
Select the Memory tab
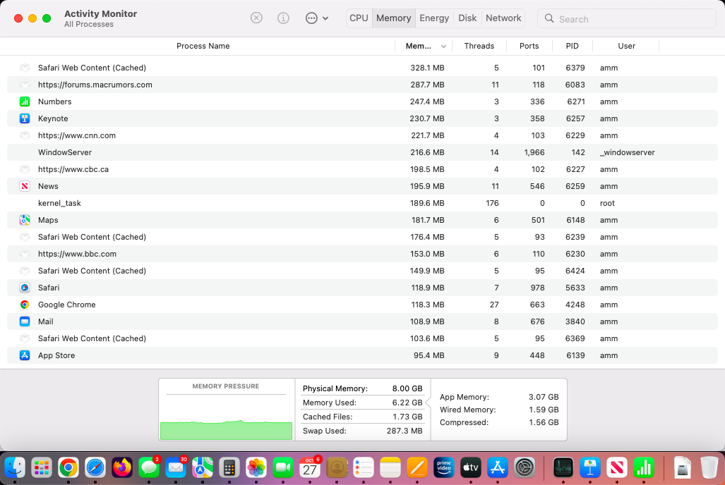393,18
